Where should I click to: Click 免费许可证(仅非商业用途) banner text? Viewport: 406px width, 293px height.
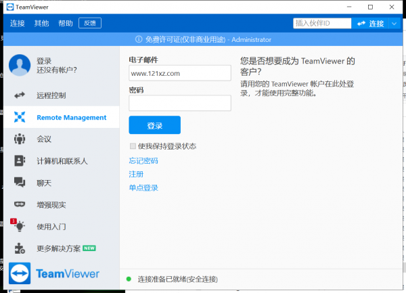pyautogui.click(x=185, y=40)
